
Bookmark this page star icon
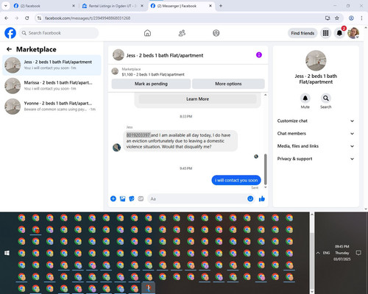337,18
